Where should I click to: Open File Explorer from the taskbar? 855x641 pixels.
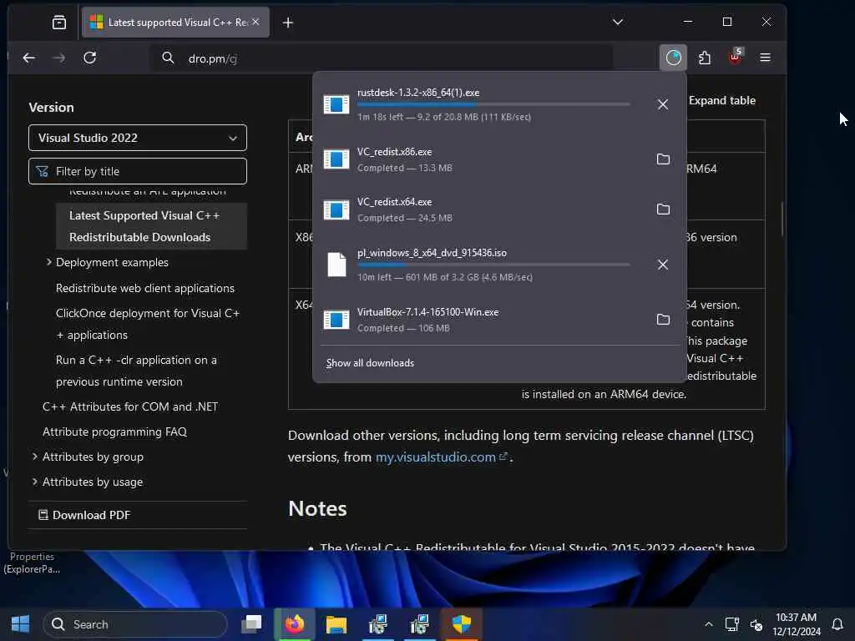tap(336, 623)
